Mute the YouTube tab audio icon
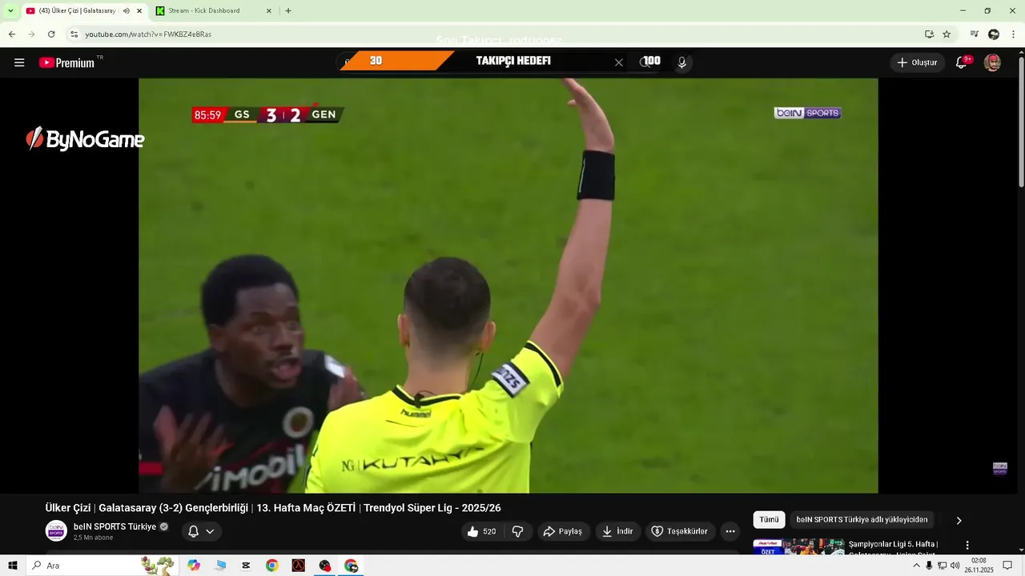Screen dimensions: 1025x576 pyautogui.click(x=127, y=11)
